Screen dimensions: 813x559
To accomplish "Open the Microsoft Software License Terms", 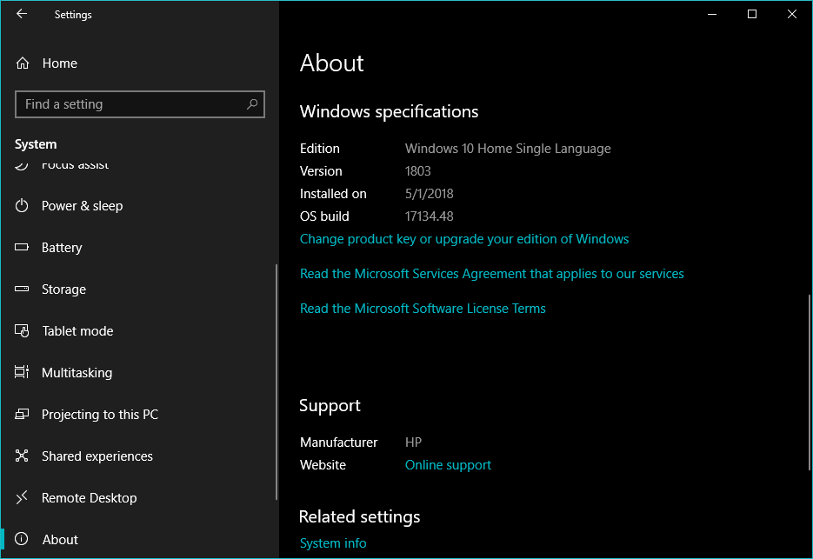I will tap(423, 309).
